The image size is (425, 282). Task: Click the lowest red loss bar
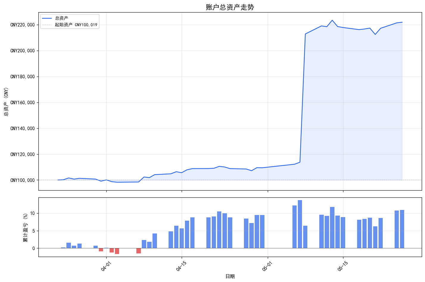tap(117, 251)
